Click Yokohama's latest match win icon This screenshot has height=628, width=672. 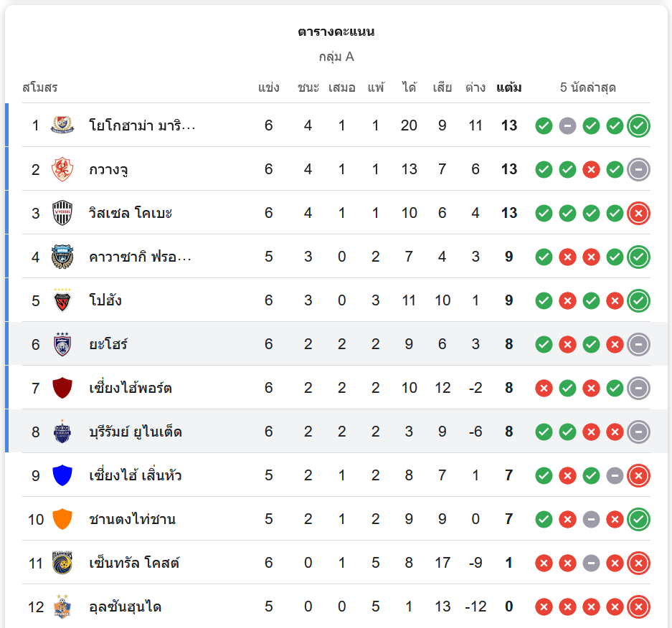tap(638, 126)
